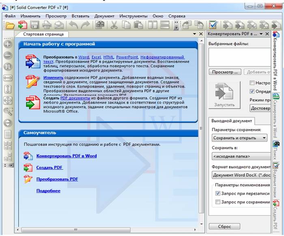
Task: Click the Paste clipboard icon
Action: coord(138,25)
